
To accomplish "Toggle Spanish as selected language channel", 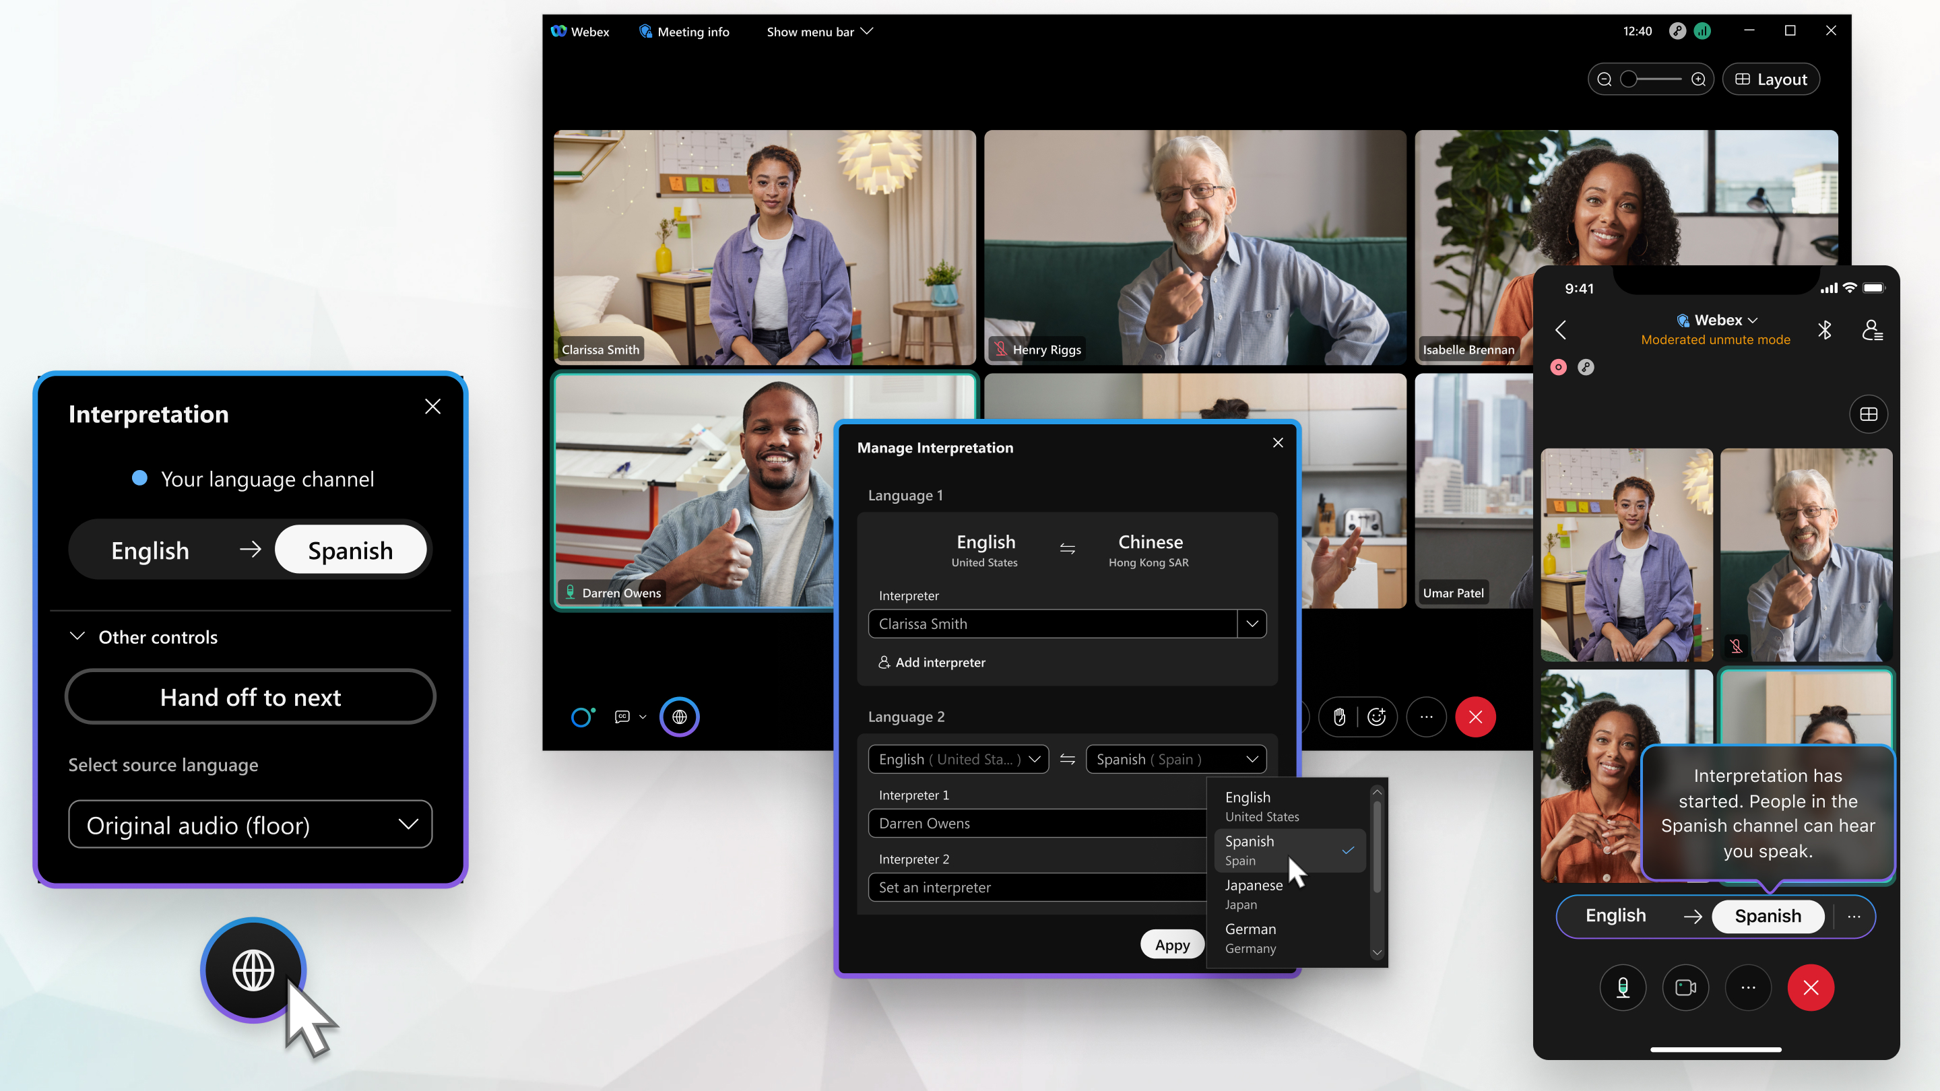I will [x=350, y=549].
